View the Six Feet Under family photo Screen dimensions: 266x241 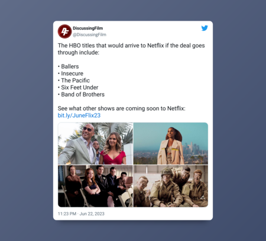tap(95, 186)
